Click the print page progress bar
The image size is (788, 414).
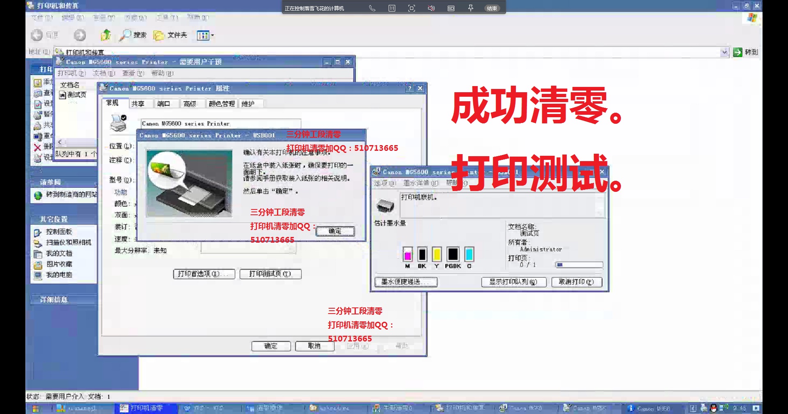(579, 265)
